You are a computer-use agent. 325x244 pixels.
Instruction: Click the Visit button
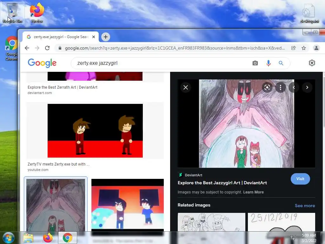(x=300, y=179)
